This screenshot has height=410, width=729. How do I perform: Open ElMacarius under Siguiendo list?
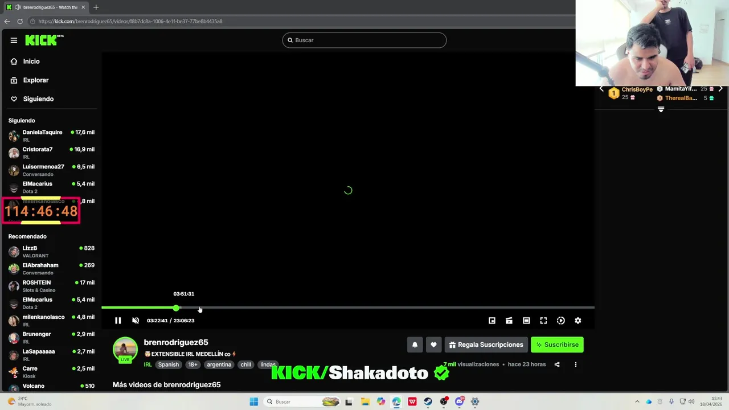(x=51, y=187)
